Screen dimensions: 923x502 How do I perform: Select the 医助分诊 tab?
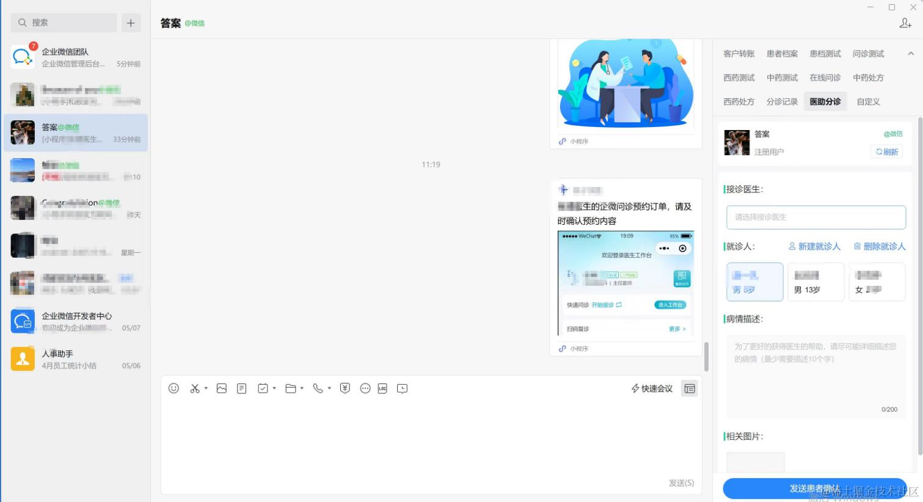(x=825, y=101)
